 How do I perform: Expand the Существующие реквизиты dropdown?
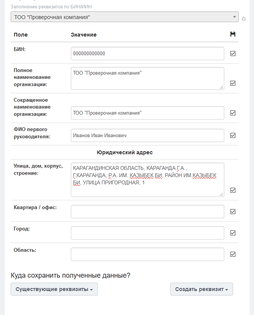coord(54,289)
